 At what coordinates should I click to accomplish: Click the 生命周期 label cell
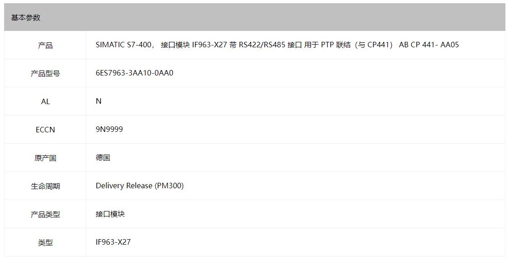pos(45,186)
